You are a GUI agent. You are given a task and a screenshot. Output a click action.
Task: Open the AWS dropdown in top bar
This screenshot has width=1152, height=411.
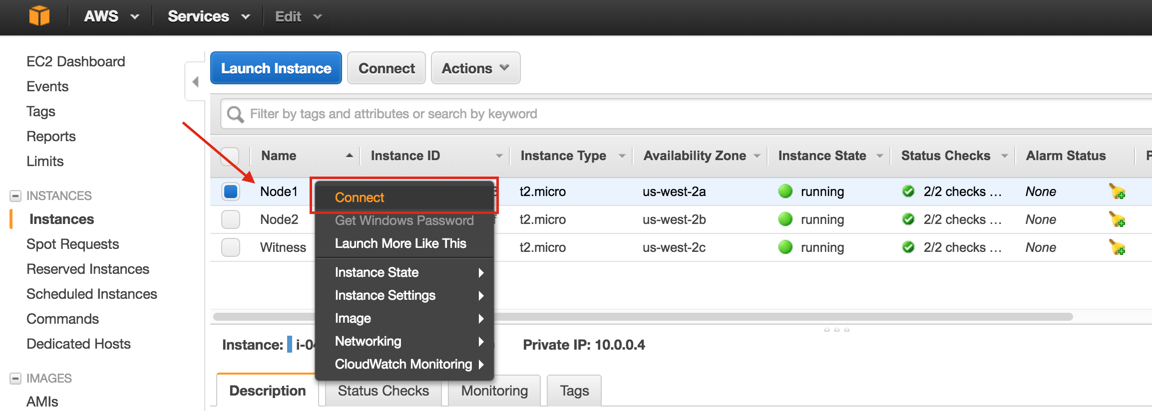(x=111, y=16)
